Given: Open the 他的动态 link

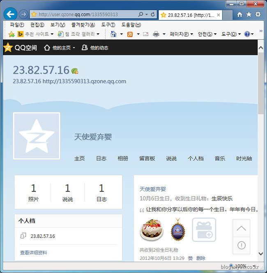Looking at the screenshot, I should [x=95, y=48].
